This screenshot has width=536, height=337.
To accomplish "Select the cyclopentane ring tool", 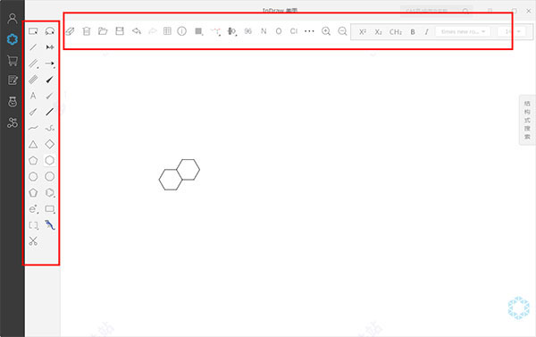I will pos(33,160).
